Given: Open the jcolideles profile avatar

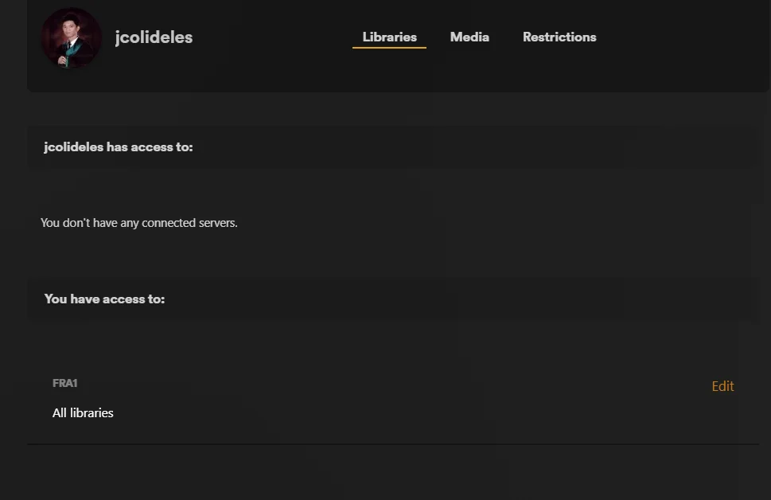Looking at the screenshot, I should pyautogui.click(x=72, y=37).
